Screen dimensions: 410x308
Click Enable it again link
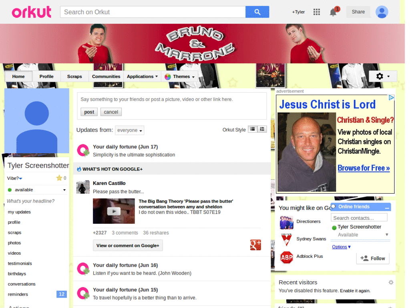(355, 291)
